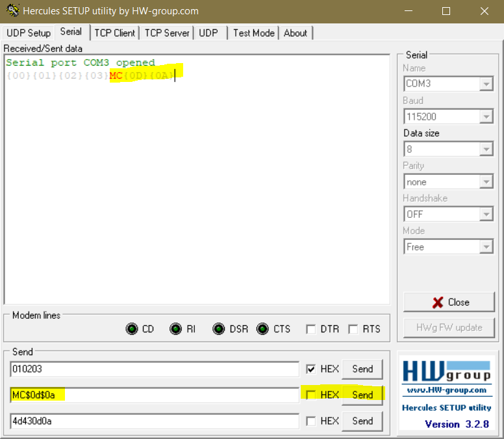The image size is (504, 439).
Task: Switch to the UDP Setup tab
Action: (29, 33)
